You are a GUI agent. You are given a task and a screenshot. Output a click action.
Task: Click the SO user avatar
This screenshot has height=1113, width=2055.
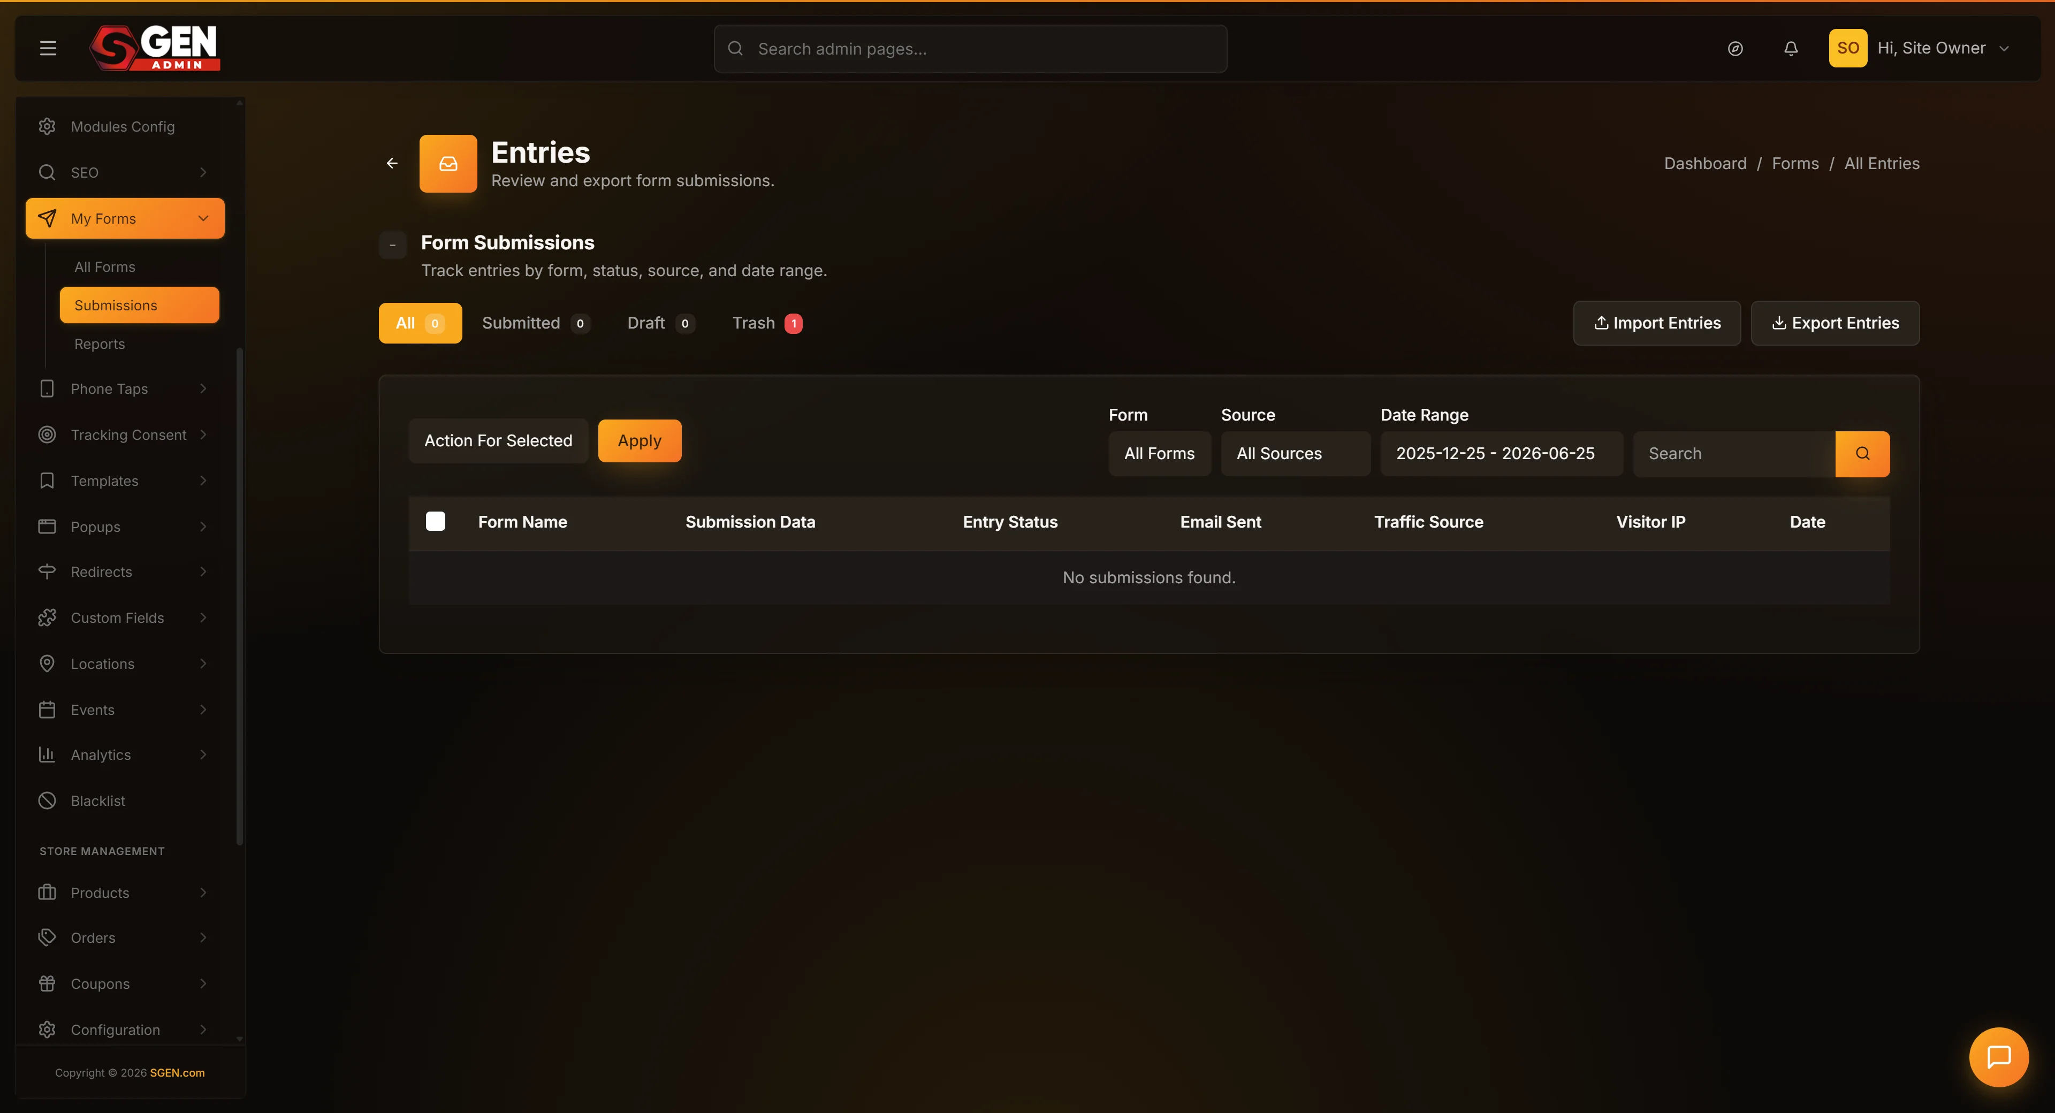pyautogui.click(x=1847, y=48)
